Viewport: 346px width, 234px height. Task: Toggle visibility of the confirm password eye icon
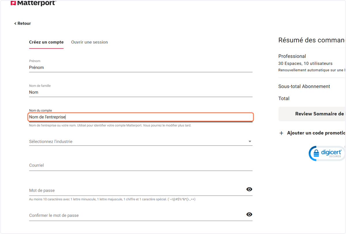coord(249,214)
